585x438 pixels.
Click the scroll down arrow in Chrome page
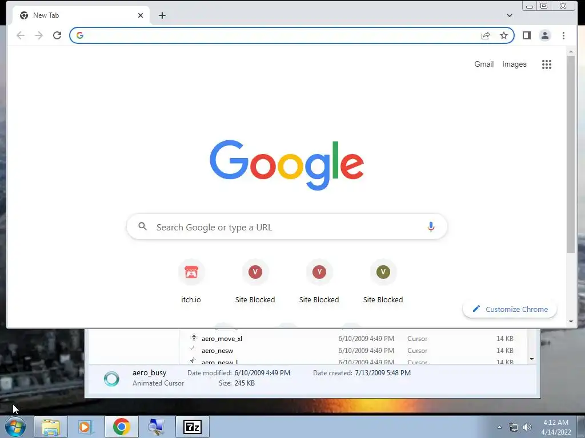click(571, 322)
